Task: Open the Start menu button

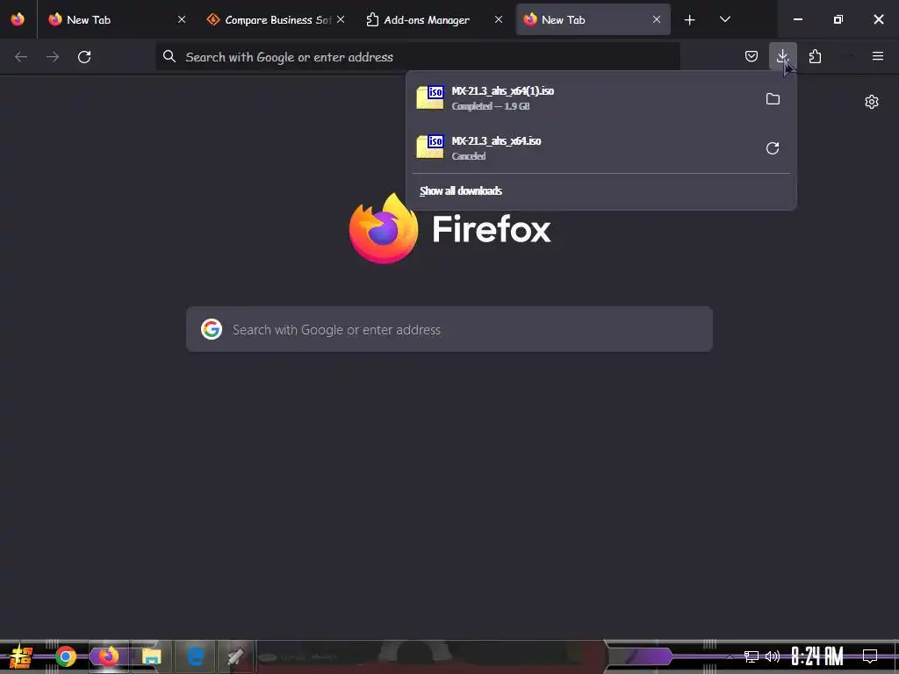Action: pyautogui.click(x=21, y=656)
